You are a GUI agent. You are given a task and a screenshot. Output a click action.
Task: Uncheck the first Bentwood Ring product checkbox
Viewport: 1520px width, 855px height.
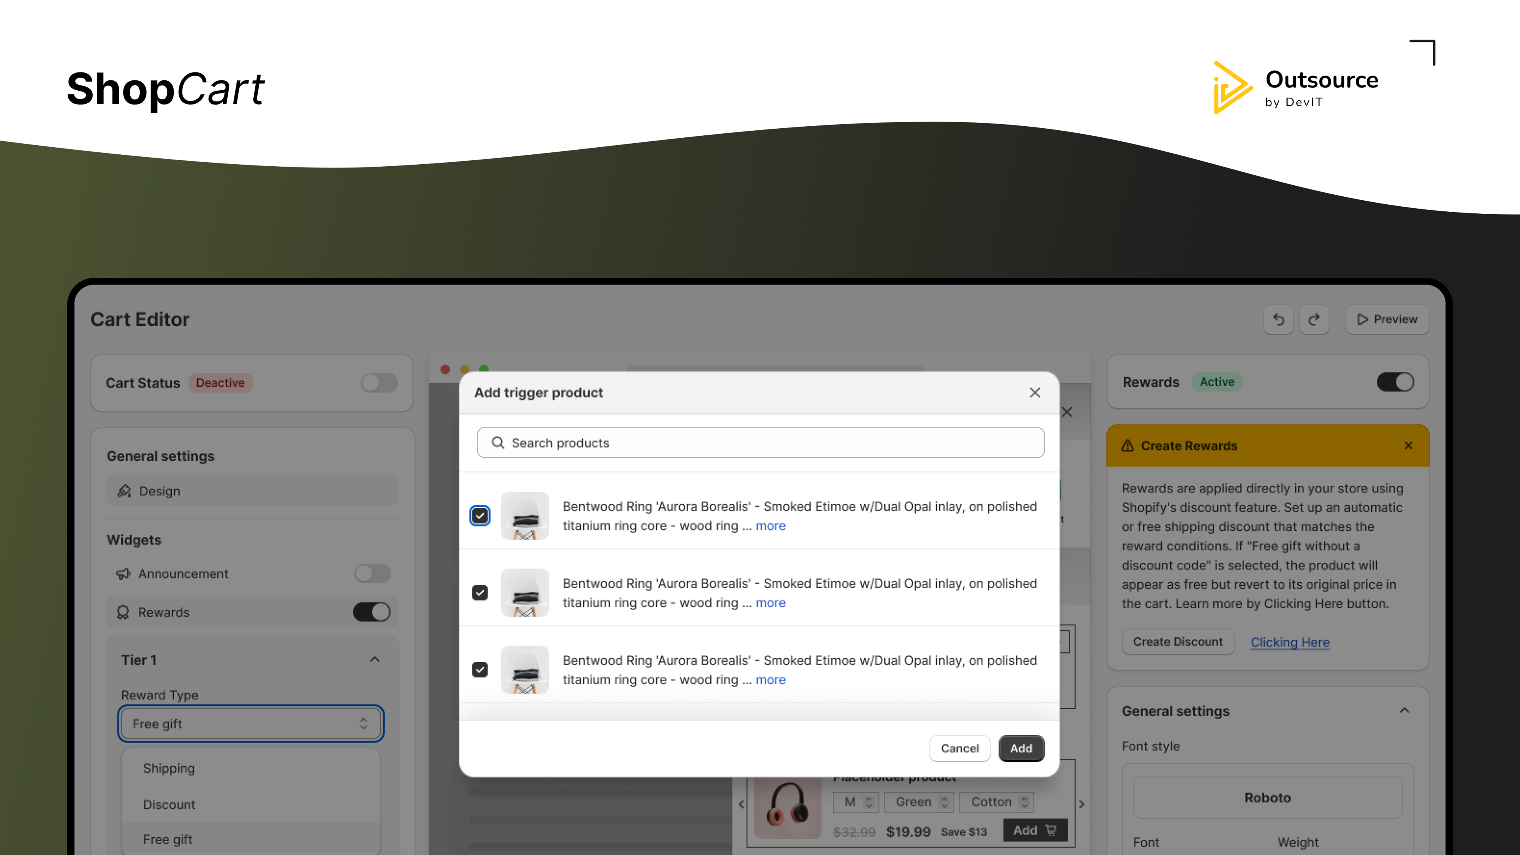pos(480,516)
